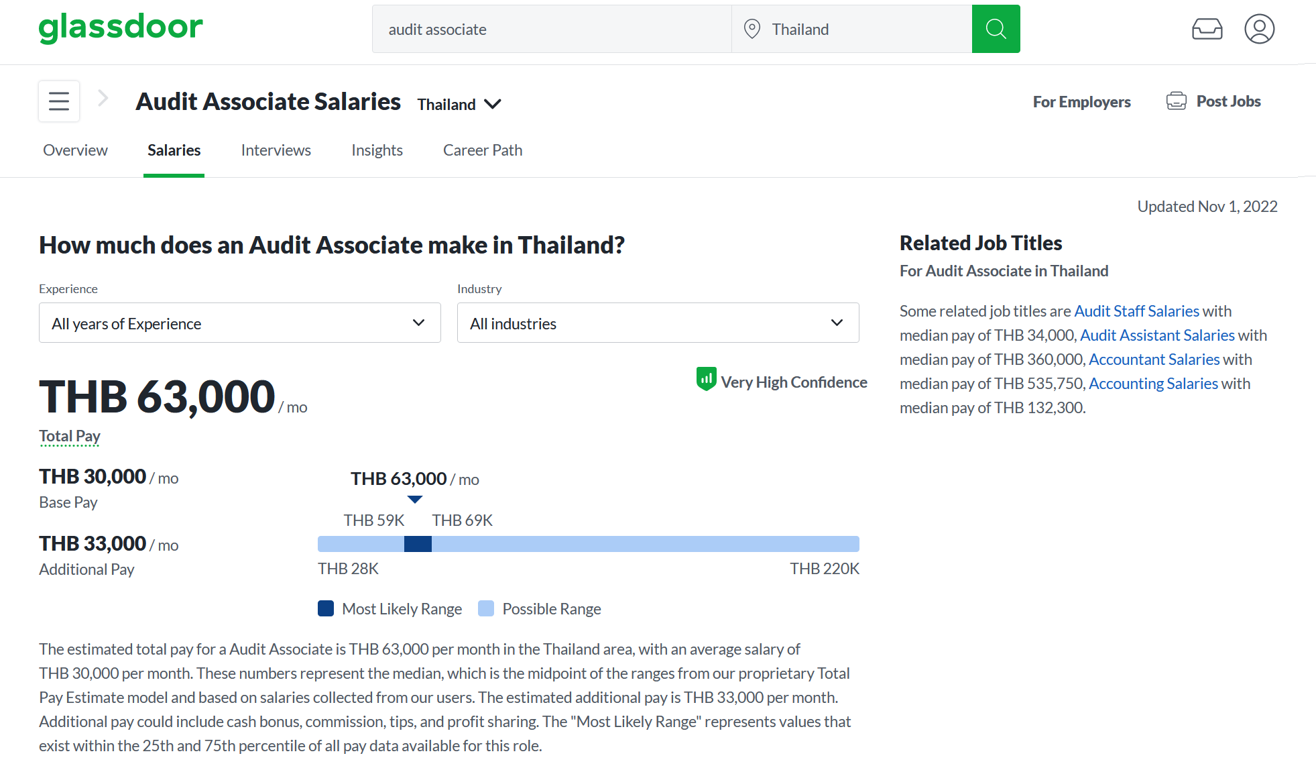Open the user profile icon
Screen dimensions: 1316x770
1259,29
